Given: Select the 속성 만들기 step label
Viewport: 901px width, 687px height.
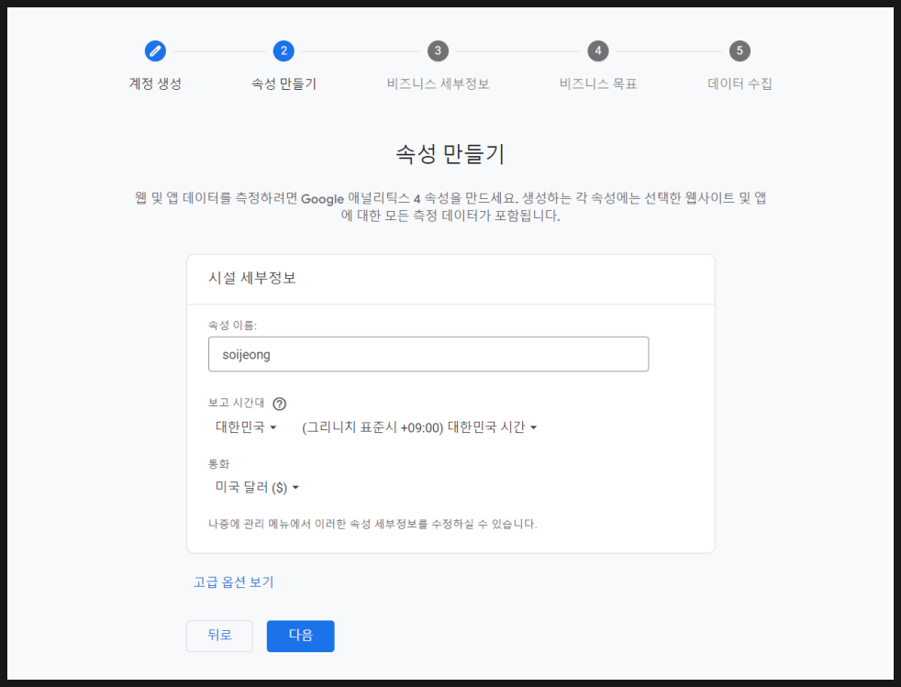Looking at the screenshot, I should pos(284,83).
